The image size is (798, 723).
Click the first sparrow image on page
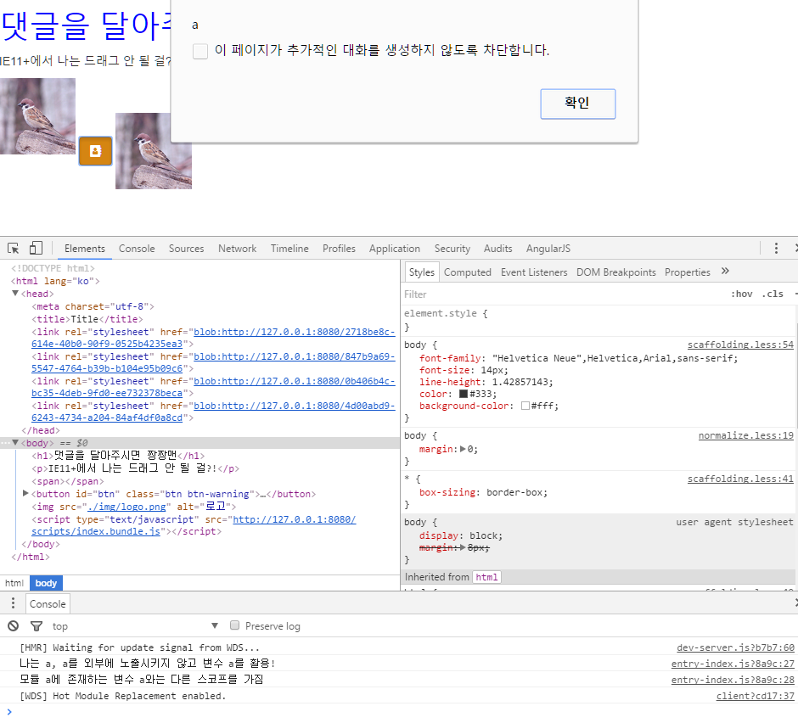pos(37,116)
